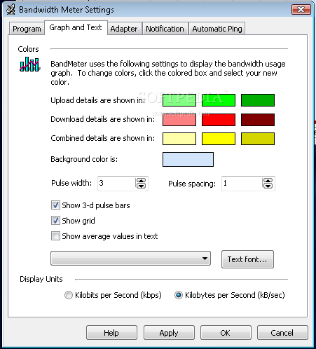Image resolution: width=316 pixels, height=349 pixels.
Task: Confirm settings with OK button
Action: (226, 333)
